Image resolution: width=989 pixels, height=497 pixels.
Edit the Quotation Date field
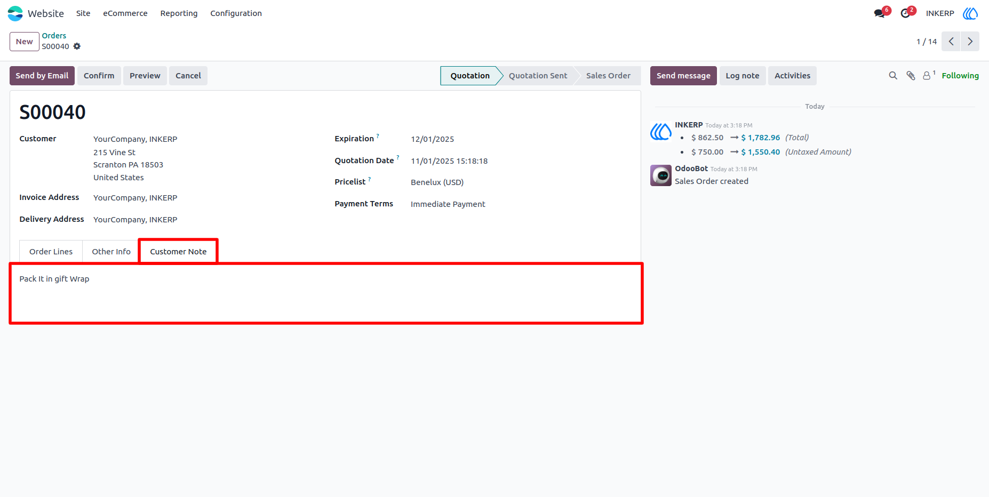pos(449,161)
